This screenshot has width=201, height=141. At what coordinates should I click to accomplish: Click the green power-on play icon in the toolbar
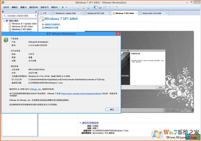pyautogui.click(x=63, y=7)
